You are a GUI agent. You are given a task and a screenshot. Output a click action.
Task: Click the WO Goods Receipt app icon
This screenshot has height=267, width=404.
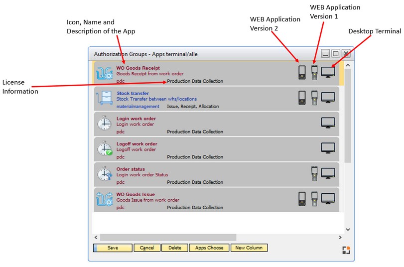click(105, 73)
